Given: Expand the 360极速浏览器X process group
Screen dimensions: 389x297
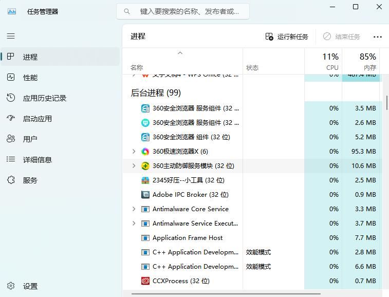Looking at the screenshot, I should tap(134, 152).
